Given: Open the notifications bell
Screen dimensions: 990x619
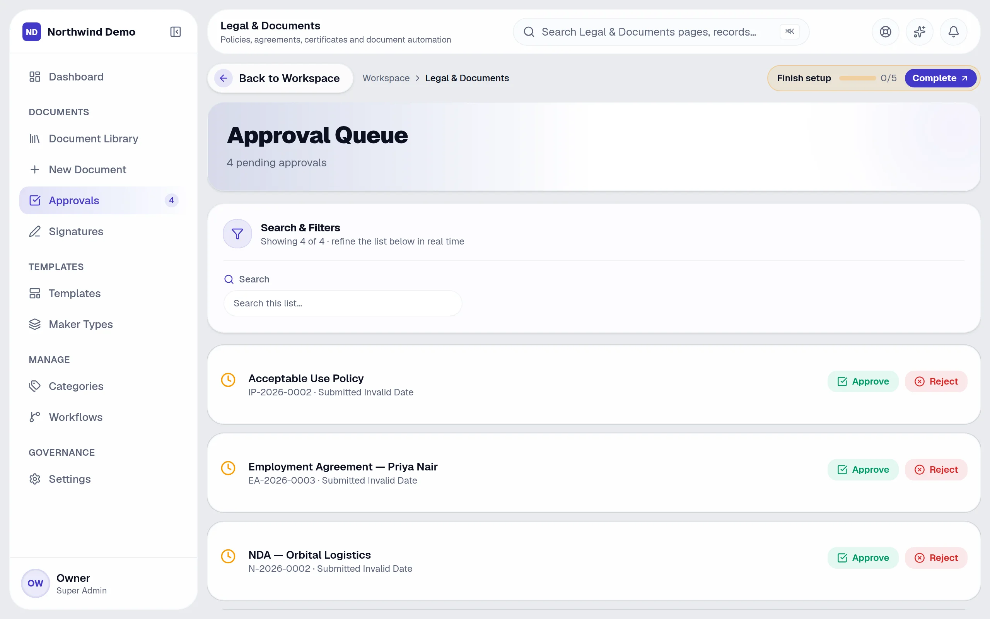Looking at the screenshot, I should pos(953,31).
